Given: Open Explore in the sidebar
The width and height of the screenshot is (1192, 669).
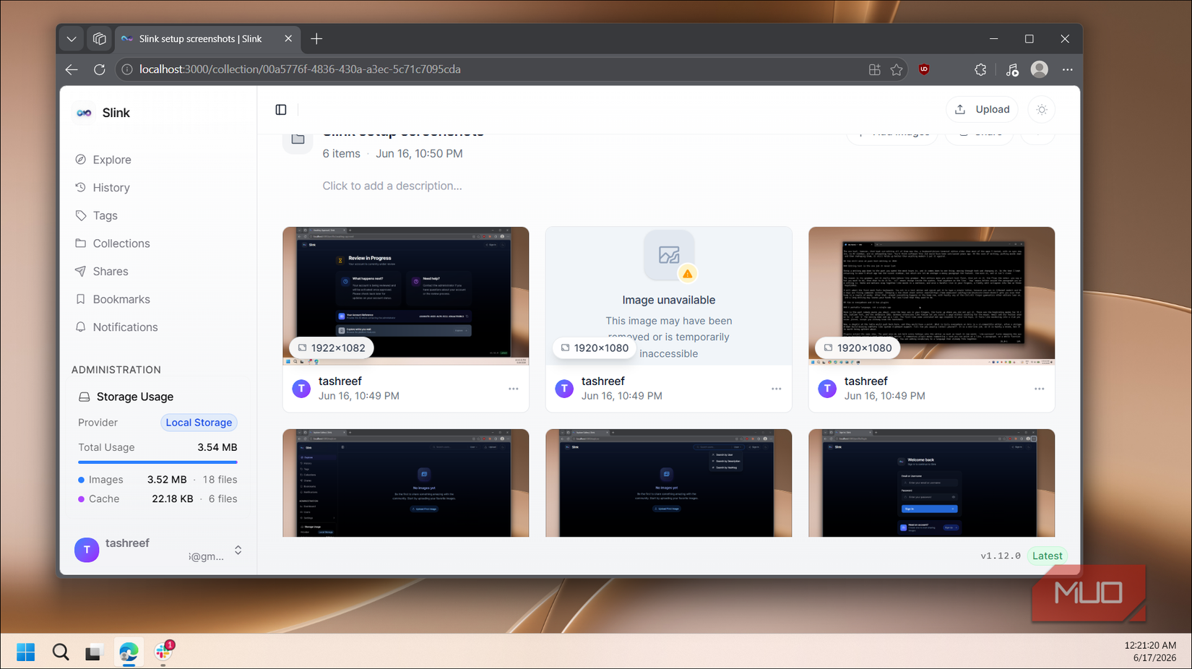Looking at the screenshot, I should [x=111, y=160].
